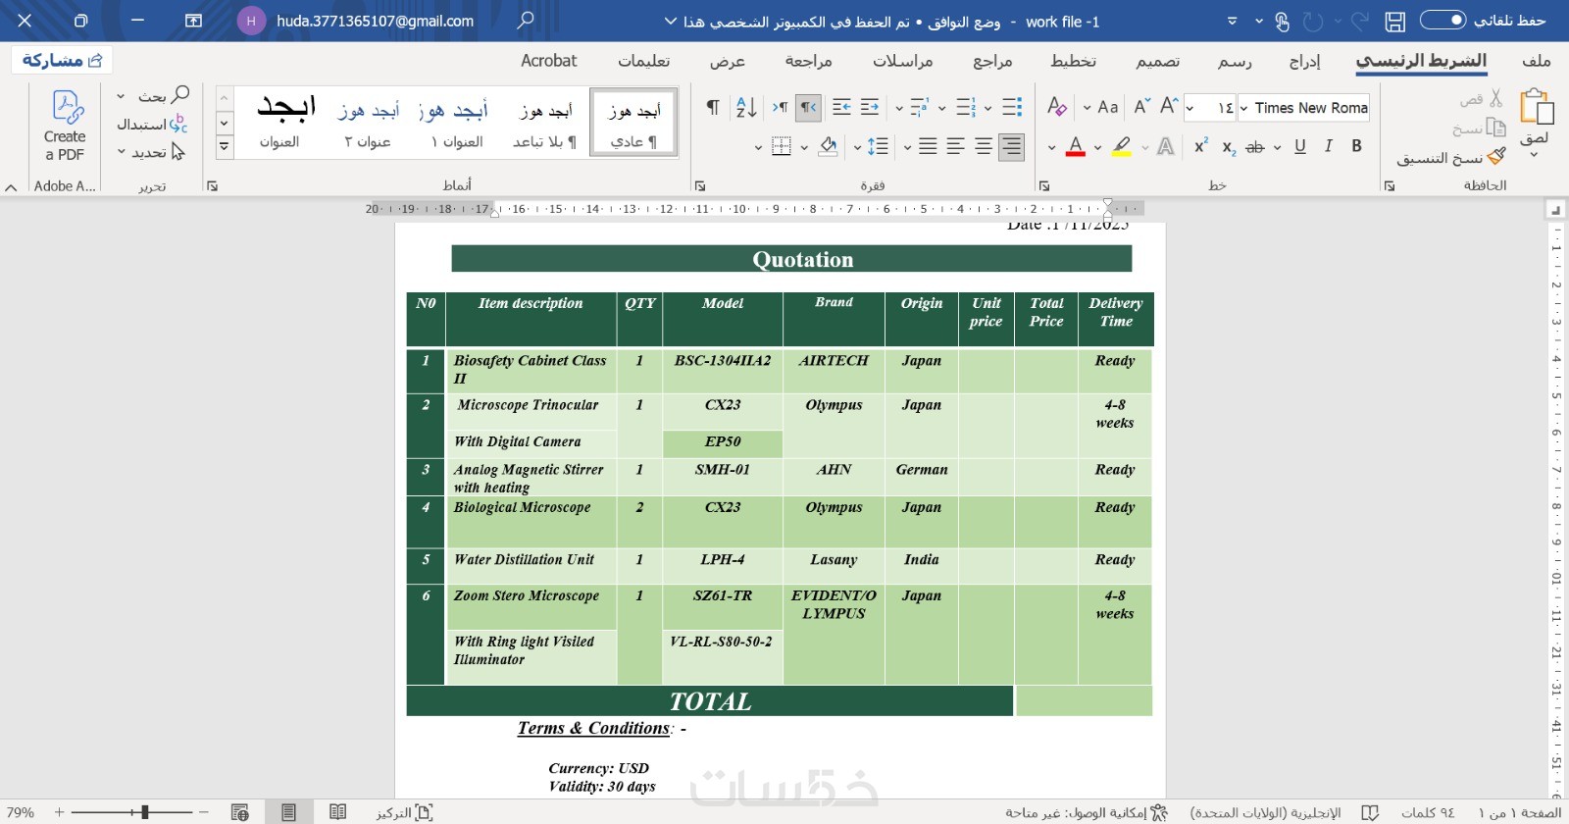
Task: Toggle the highlighted right-to-left text direction button
Action: [808, 107]
